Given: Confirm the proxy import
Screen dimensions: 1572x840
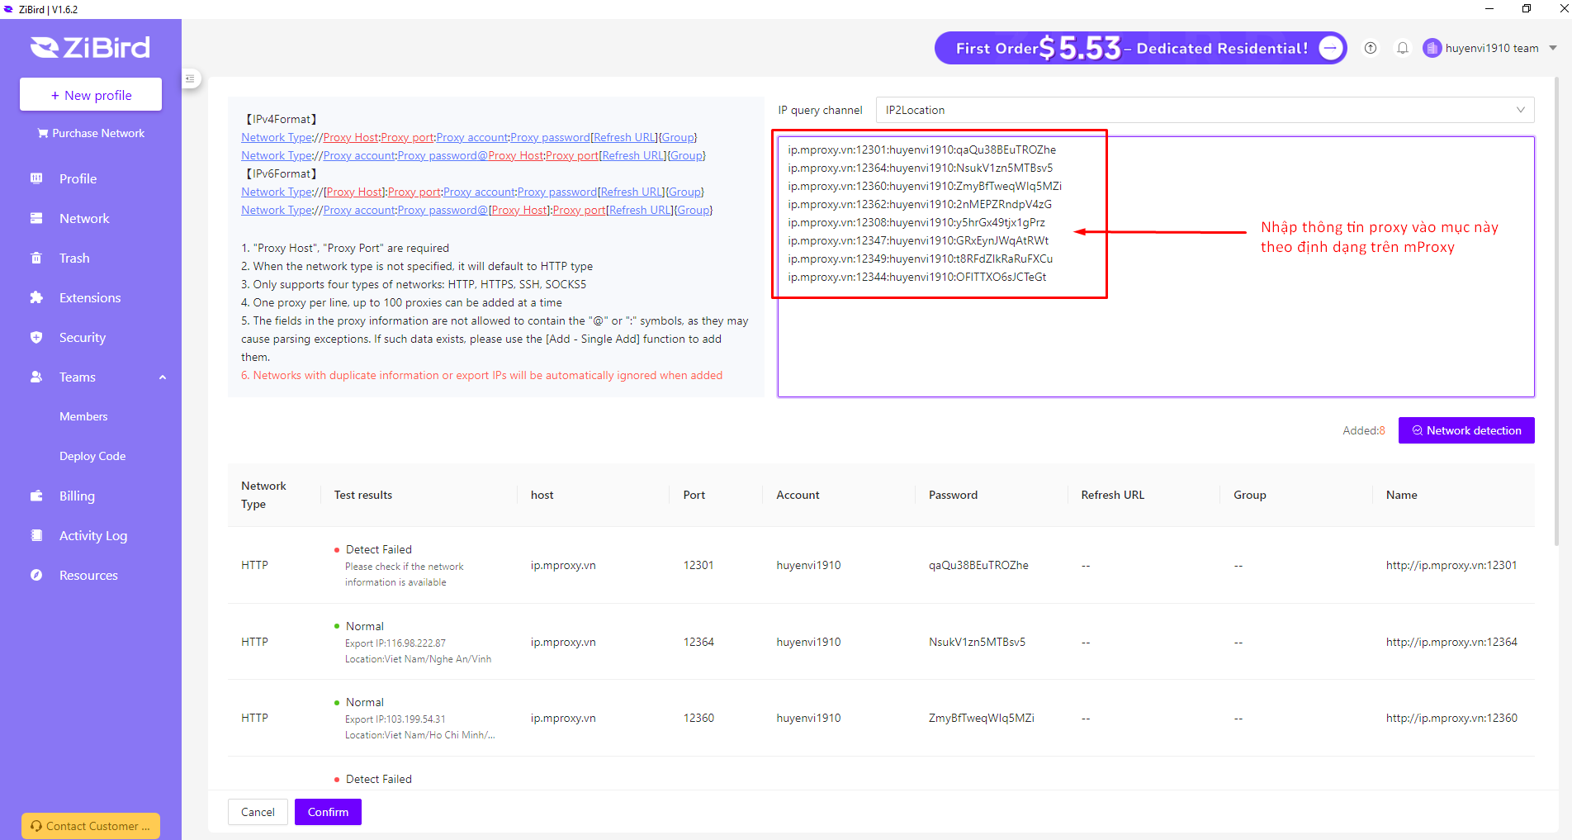Looking at the screenshot, I should click(328, 812).
